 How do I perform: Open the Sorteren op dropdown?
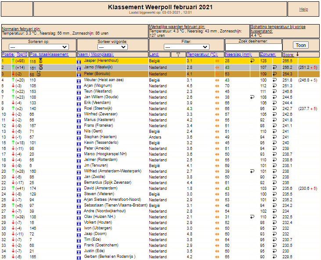tap(39, 47)
